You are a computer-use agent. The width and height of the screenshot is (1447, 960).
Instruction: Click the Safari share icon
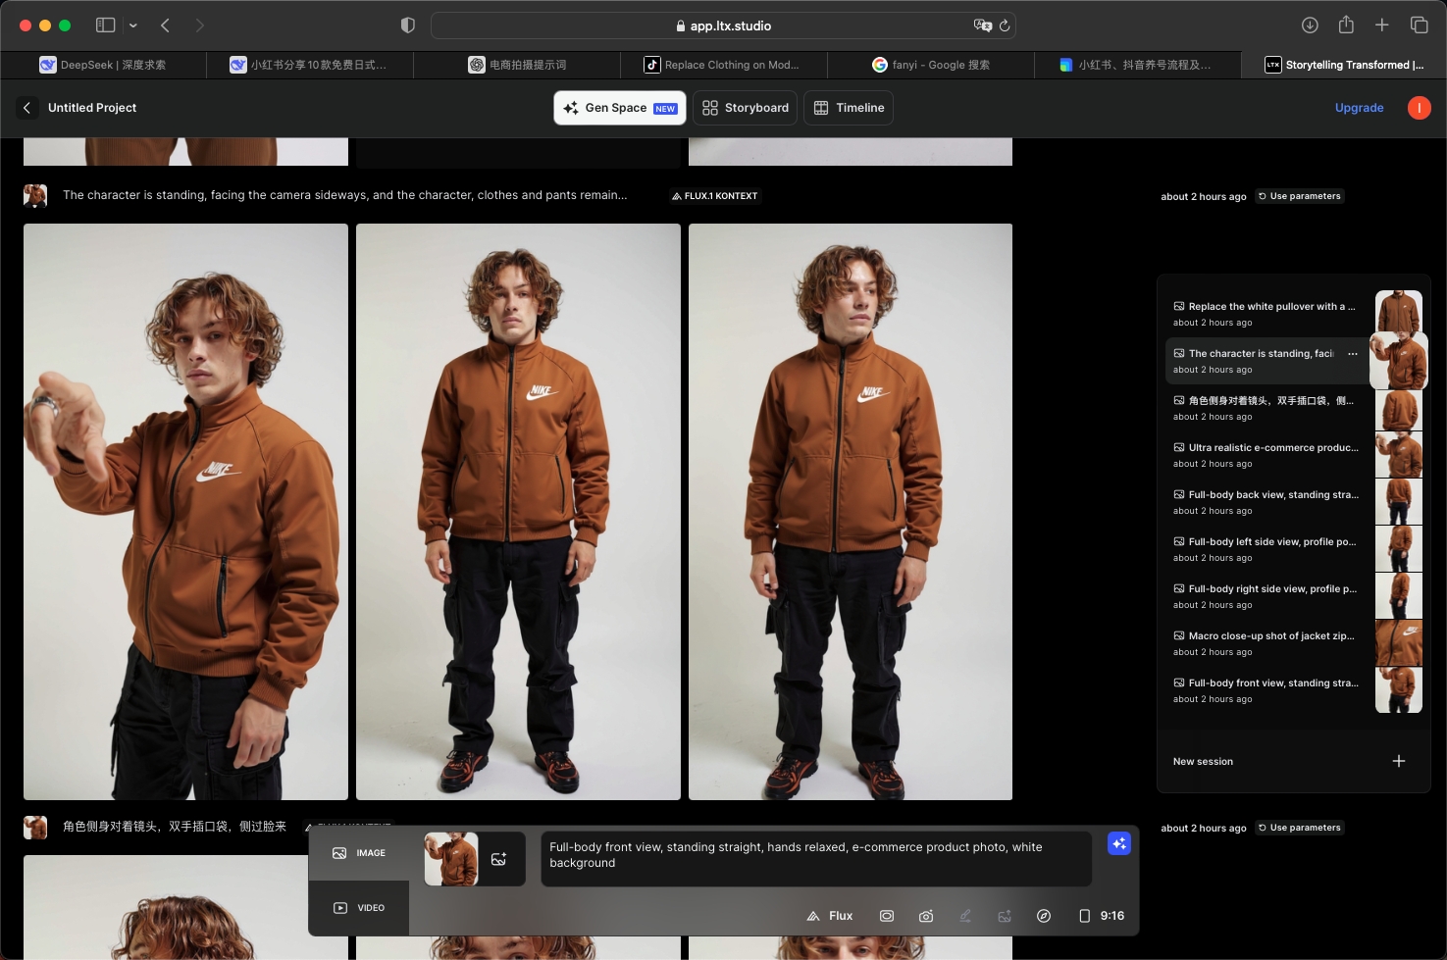tap(1346, 25)
